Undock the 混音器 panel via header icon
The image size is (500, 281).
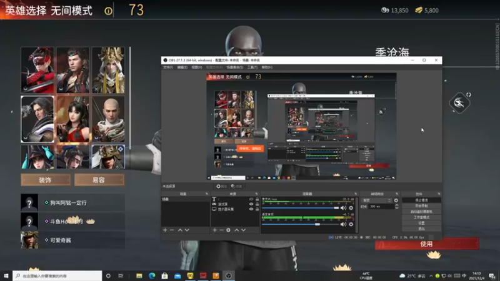click(356, 194)
